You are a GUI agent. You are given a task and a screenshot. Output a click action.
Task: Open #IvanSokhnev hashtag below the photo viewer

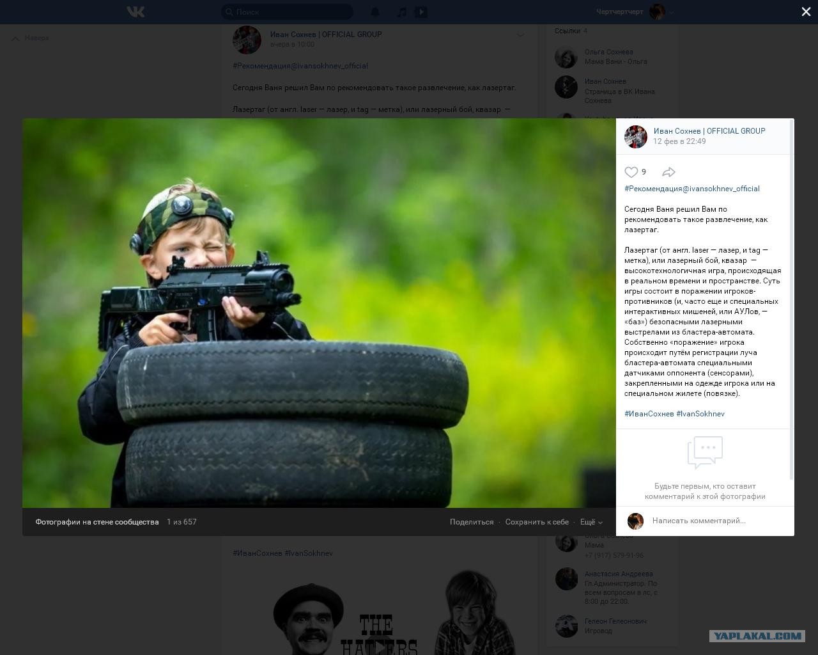(309, 553)
